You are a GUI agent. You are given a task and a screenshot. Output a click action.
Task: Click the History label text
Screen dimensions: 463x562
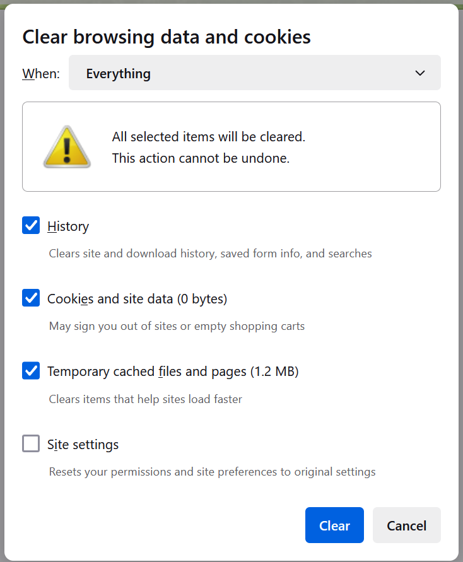tap(68, 226)
